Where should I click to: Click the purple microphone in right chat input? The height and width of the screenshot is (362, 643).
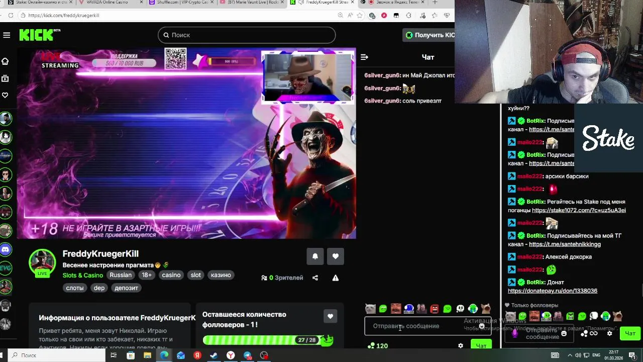point(514,333)
